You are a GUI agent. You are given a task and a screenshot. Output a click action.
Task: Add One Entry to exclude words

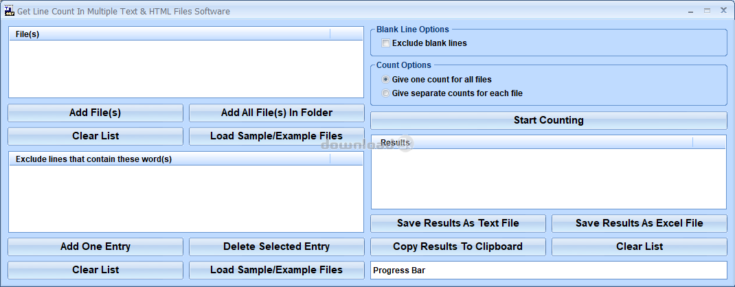[x=95, y=246]
